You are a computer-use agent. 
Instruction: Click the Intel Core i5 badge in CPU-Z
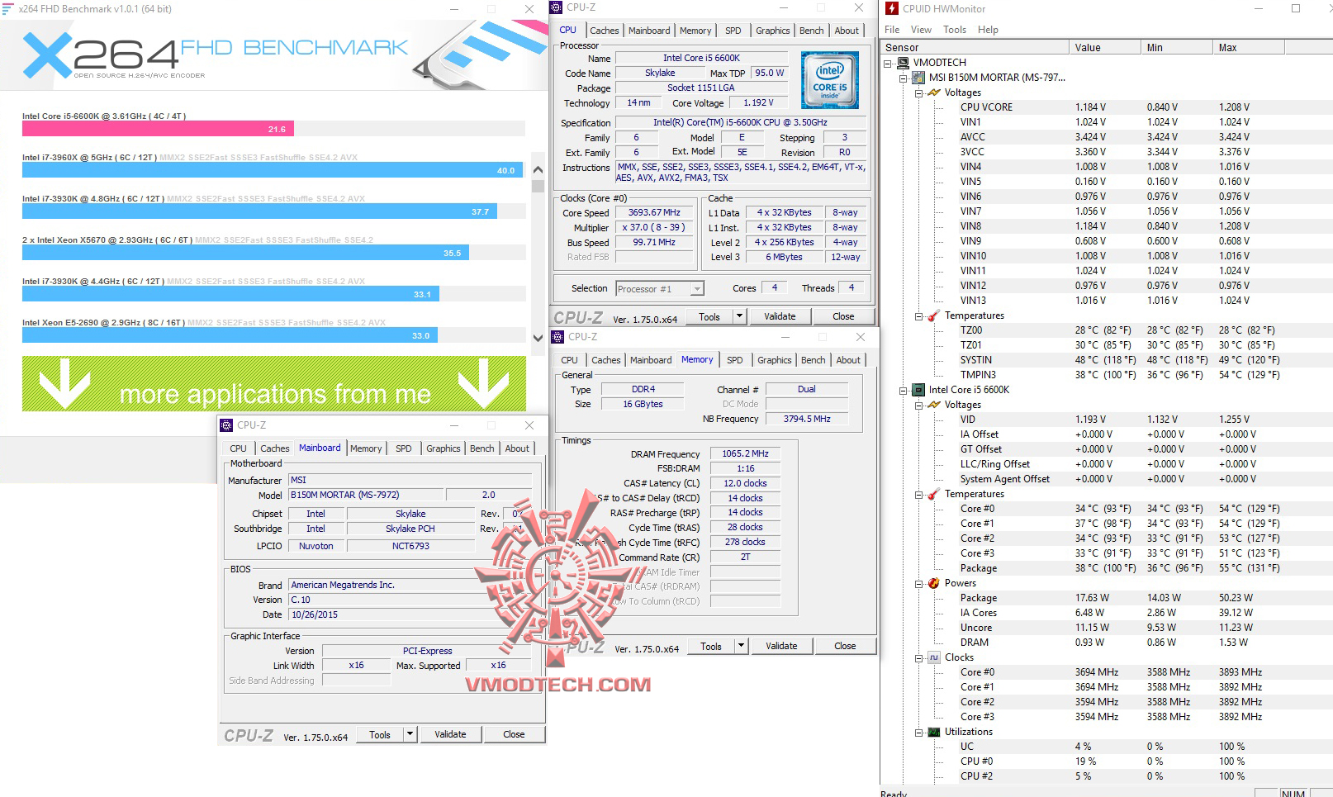point(829,80)
